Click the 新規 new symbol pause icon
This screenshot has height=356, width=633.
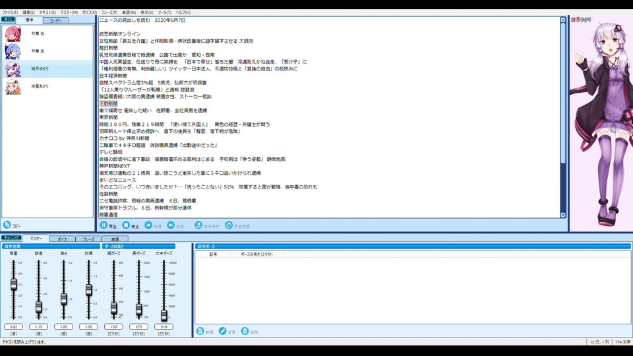[200, 332]
